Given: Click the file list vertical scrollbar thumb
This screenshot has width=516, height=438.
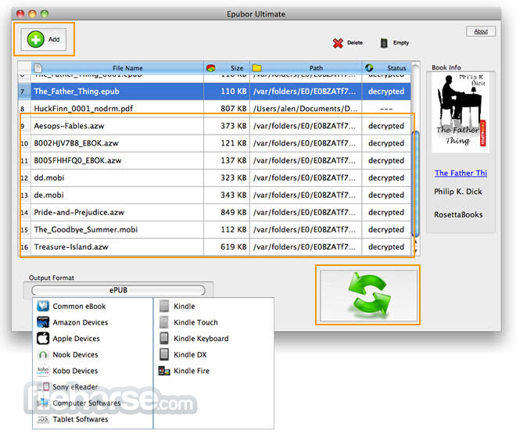Looking at the screenshot, I should [x=415, y=184].
